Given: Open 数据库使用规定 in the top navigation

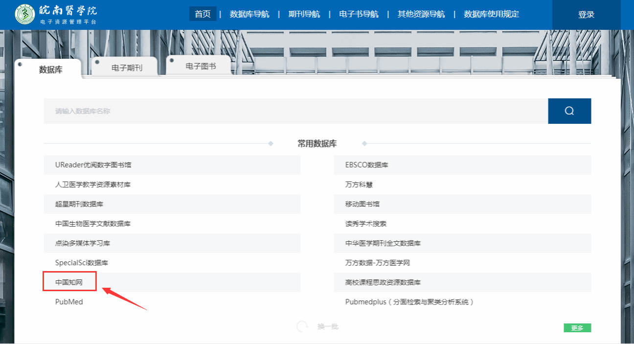Looking at the screenshot, I should point(492,14).
